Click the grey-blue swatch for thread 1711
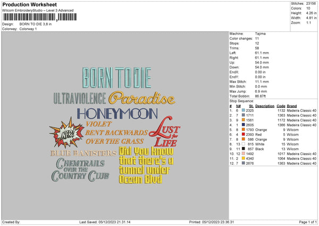This screenshot has width=319, height=226. point(244,115)
